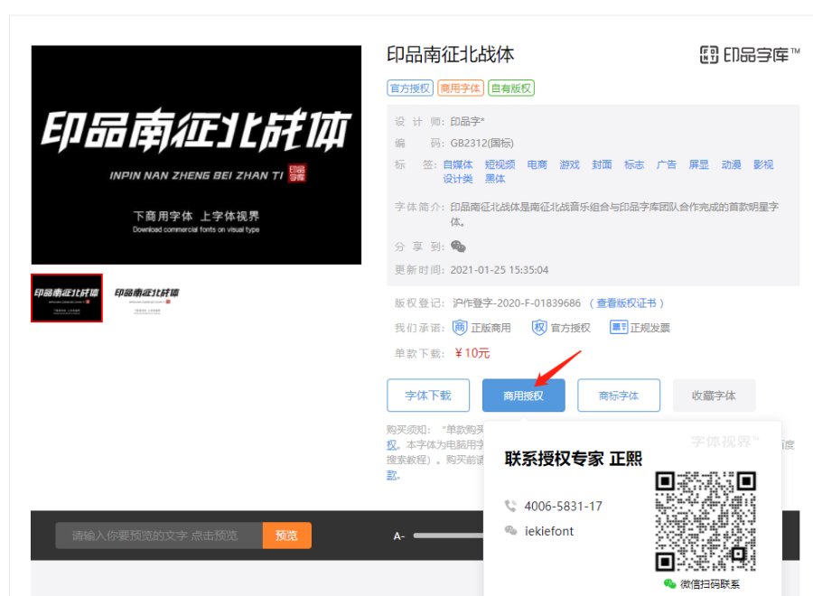Click the WeChat QR code image
813x596 pixels.
(x=706, y=521)
